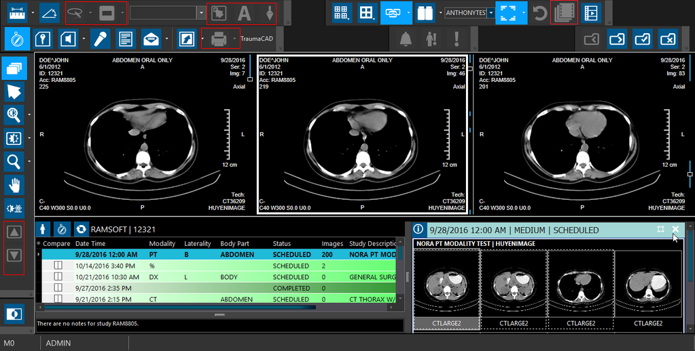The width and height of the screenshot is (695, 351).
Task: Tick Compare checkbox for 9/27/2016 study
Action: [x=58, y=288]
